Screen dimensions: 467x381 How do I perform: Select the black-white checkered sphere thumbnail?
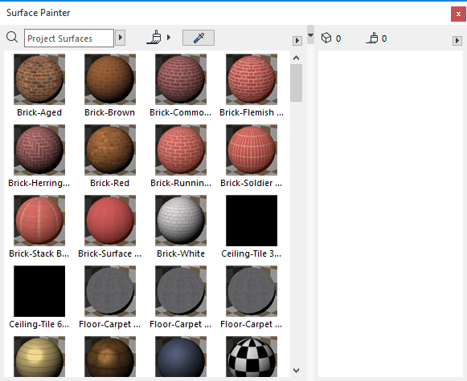pos(252,357)
